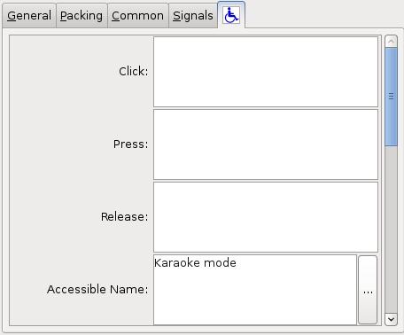404x335 pixels.
Task: Click the scrollbar up arrow
Action: tap(391, 42)
